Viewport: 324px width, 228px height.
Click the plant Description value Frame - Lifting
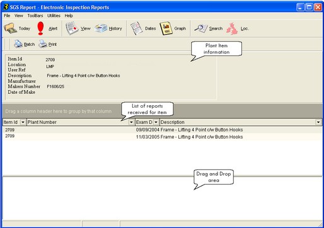[83, 76]
